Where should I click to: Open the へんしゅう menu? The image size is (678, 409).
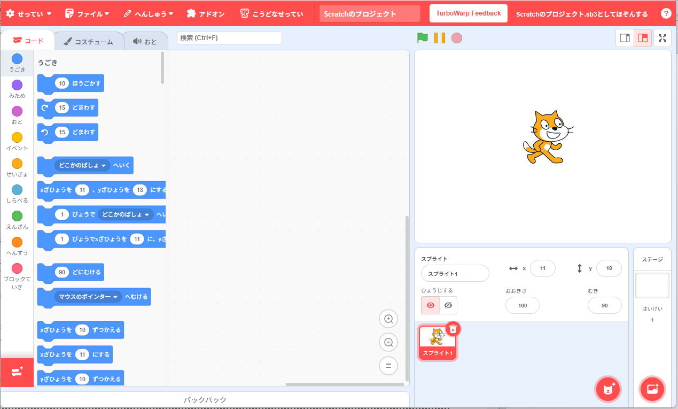148,13
